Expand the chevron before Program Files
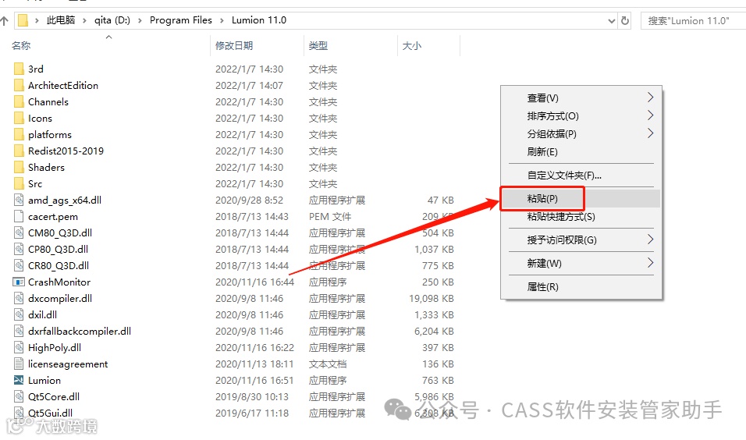 (x=140, y=20)
